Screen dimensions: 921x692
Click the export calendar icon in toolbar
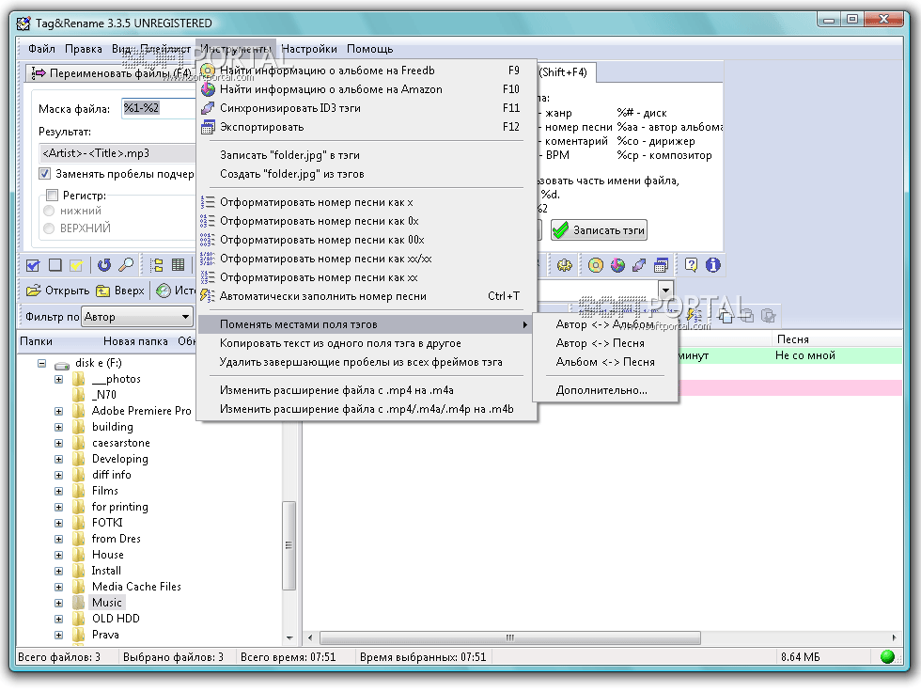pos(661,265)
